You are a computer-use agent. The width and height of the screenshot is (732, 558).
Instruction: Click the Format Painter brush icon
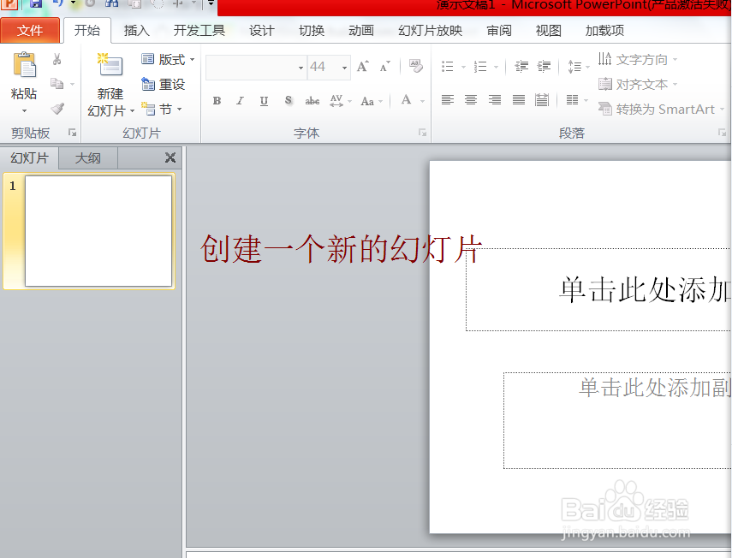(x=57, y=109)
